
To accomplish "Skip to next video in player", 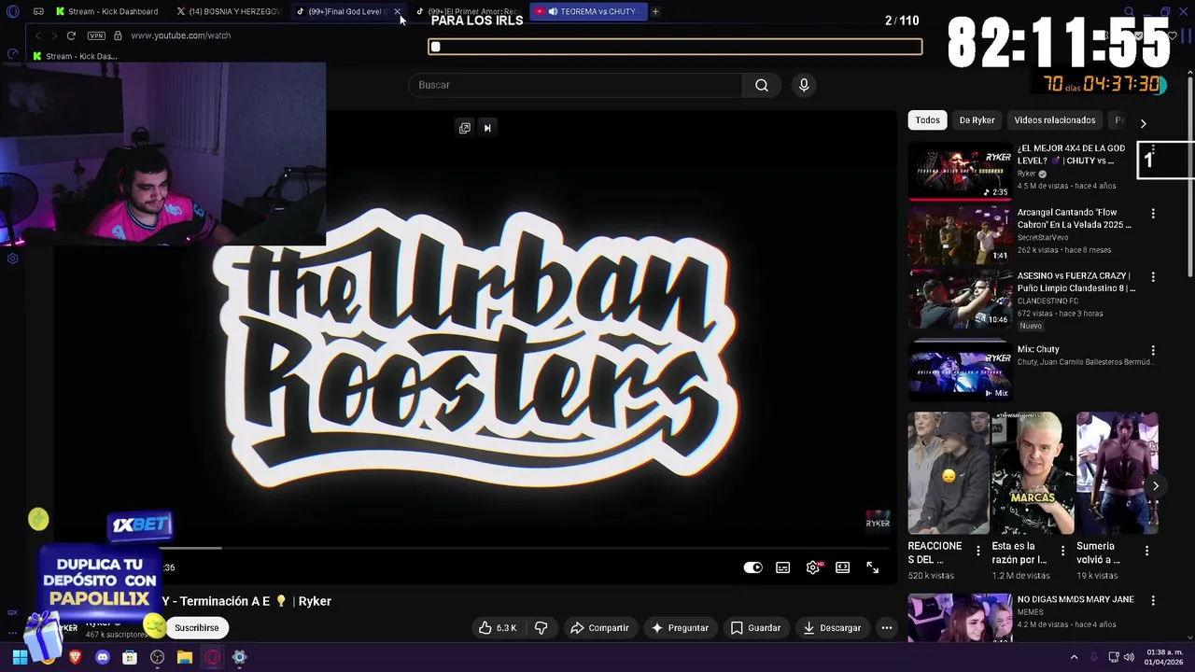I will click(x=487, y=128).
